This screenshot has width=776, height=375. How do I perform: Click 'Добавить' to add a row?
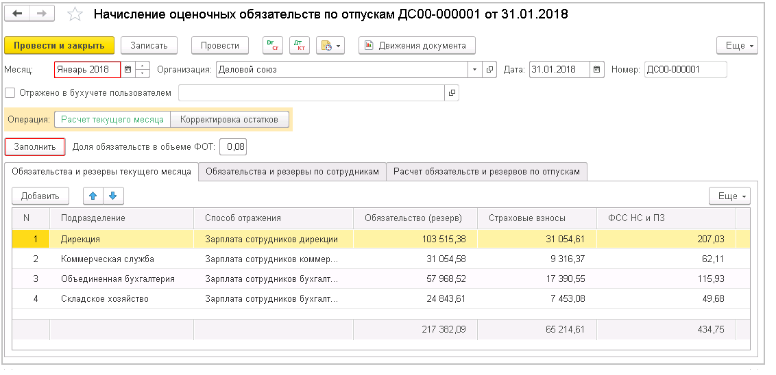[x=40, y=196]
